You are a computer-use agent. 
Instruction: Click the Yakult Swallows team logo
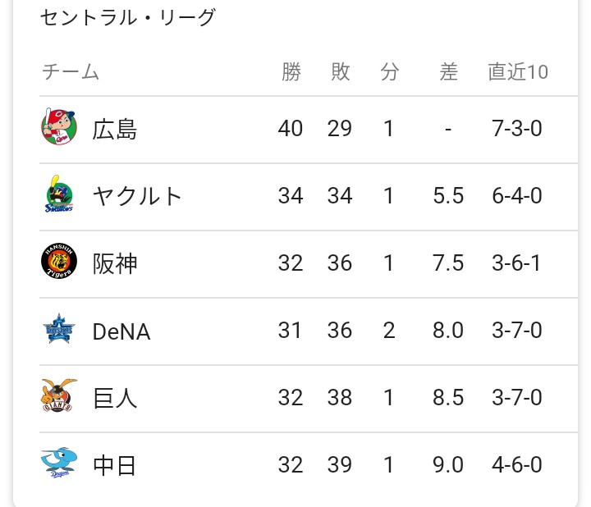click(59, 194)
